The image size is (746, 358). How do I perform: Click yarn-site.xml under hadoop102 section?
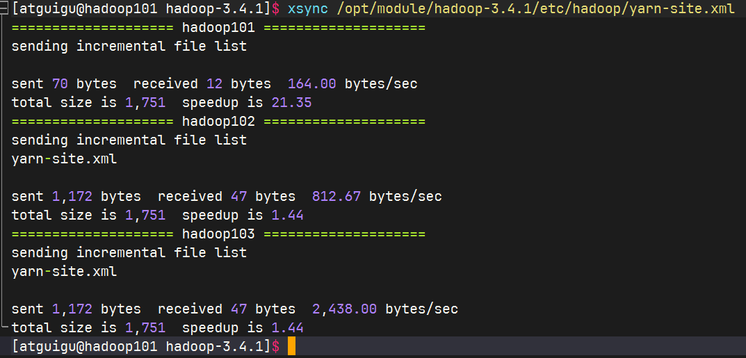(64, 158)
